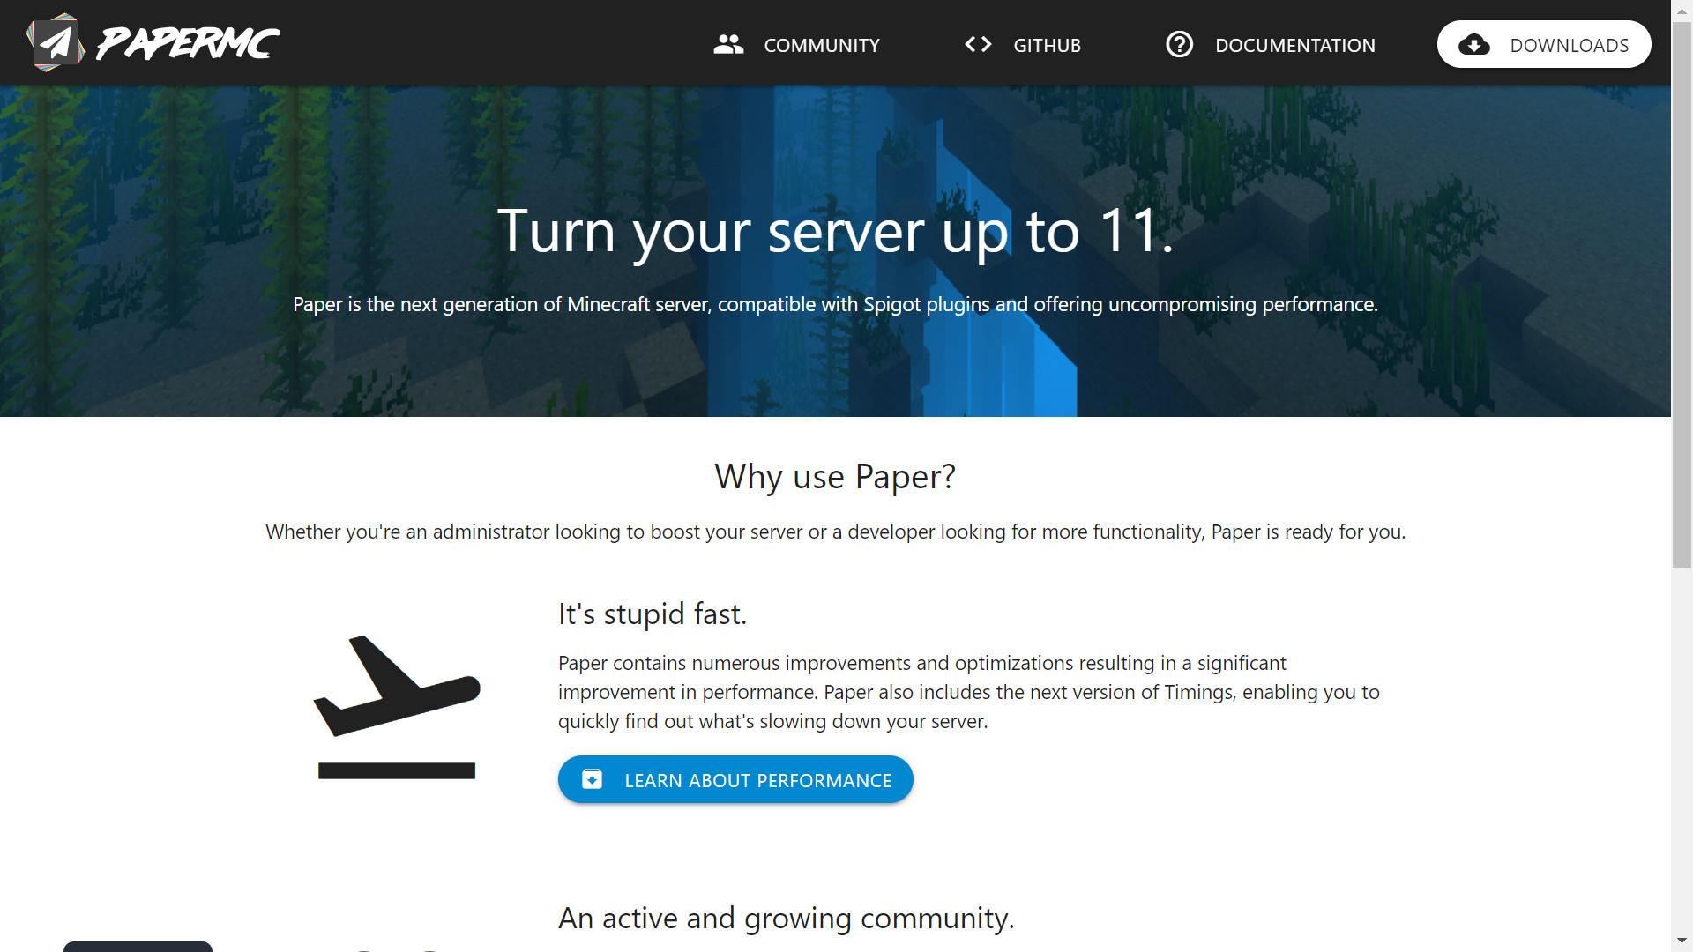Click the documentation question mark icon
This screenshot has height=952, width=1693.
(1179, 44)
